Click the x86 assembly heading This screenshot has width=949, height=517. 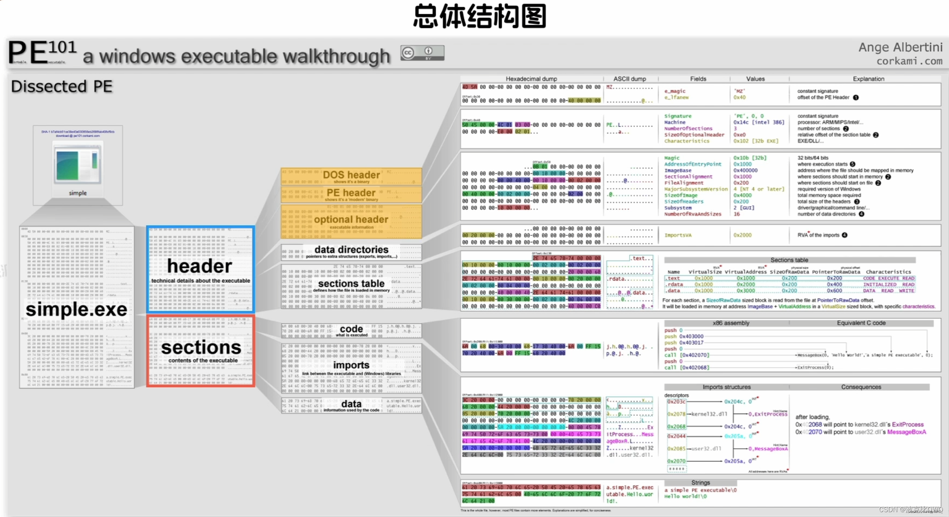coord(730,323)
